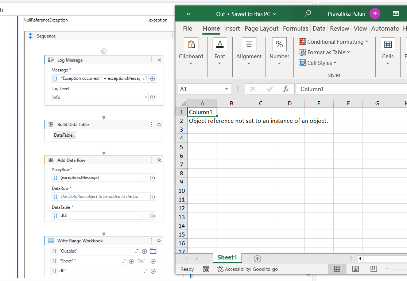The height and width of the screenshot is (281, 407).
Task: Browse for file with Write Range folder icon
Action: 153,251
